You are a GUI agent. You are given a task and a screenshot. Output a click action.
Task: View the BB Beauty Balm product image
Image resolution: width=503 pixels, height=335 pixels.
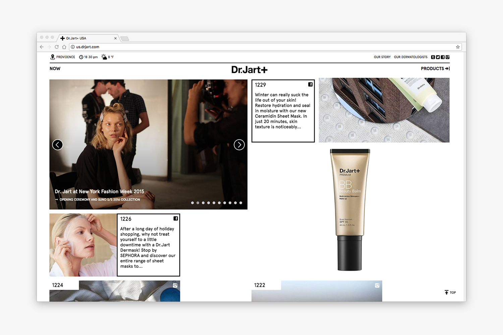pyautogui.click(x=350, y=210)
